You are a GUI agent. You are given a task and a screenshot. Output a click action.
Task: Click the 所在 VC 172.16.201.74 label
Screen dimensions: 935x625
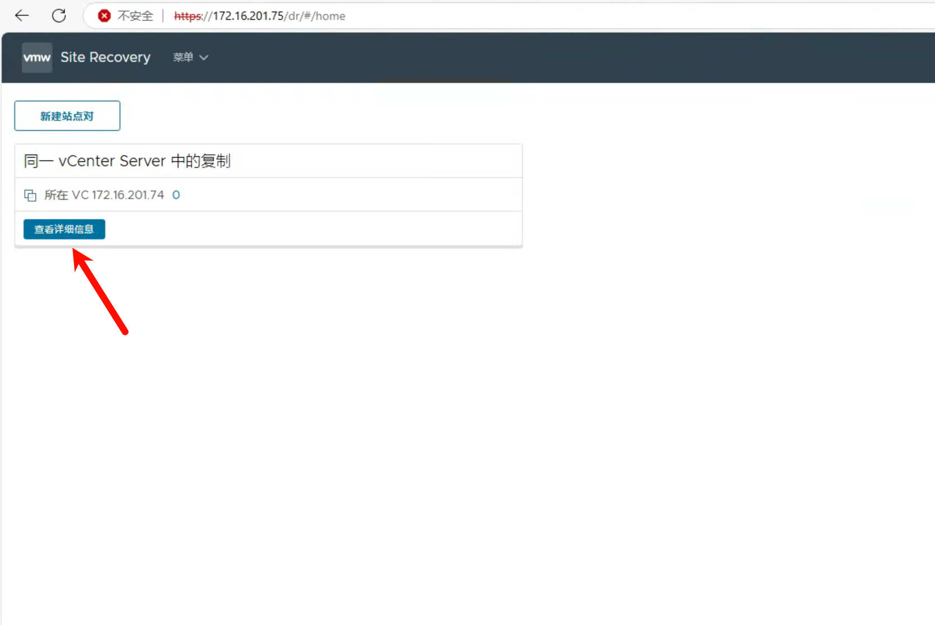click(104, 195)
